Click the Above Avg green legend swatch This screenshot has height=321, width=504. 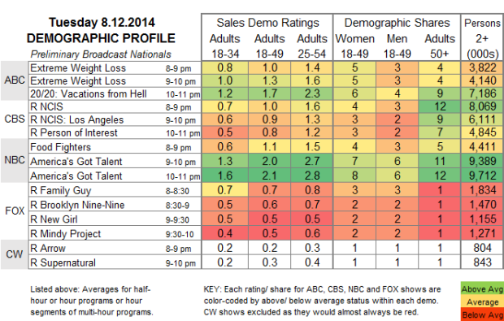tap(483, 288)
